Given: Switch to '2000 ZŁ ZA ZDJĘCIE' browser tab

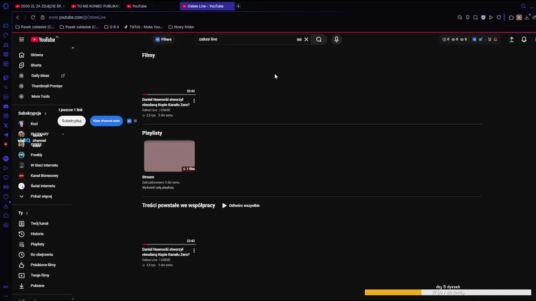Looking at the screenshot, I should click(41, 6).
